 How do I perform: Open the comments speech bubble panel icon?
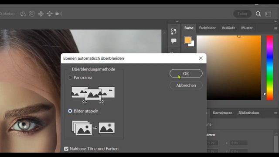point(174,41)
